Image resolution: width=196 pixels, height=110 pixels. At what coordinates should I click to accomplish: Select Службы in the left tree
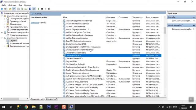point(13,41)
